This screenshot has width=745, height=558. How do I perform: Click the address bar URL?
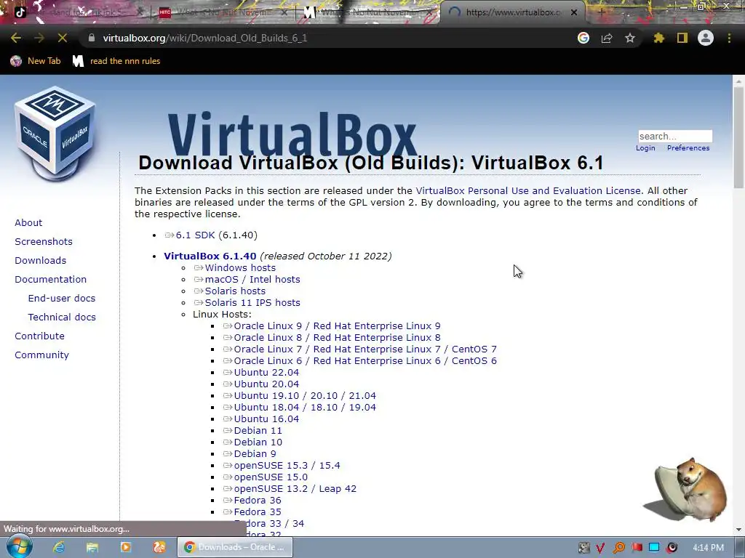(x=205, y=38)
